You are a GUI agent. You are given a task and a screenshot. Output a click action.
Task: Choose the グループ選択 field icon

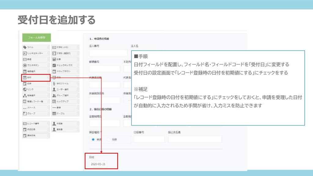pyautogui.click(x=54, y=95)
